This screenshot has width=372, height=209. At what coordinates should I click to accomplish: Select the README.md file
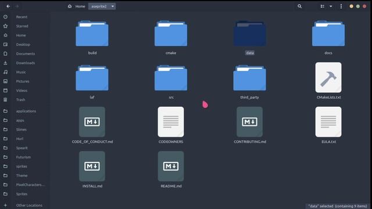[171, 166]
